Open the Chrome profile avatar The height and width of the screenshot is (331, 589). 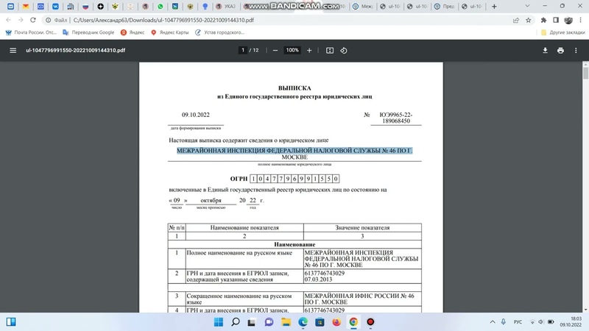(568, 21)
